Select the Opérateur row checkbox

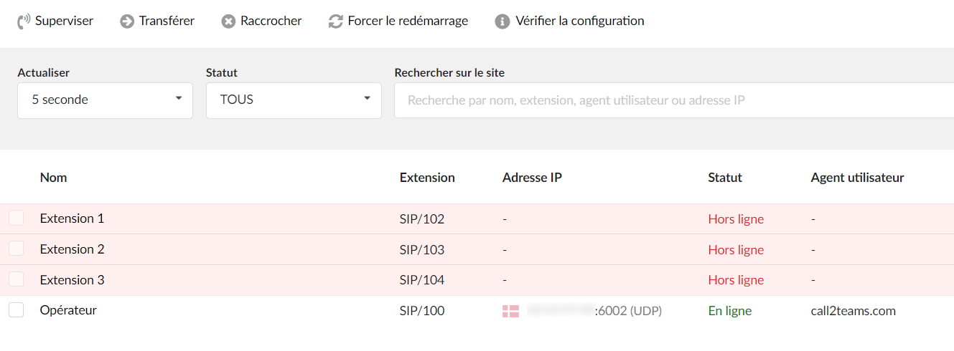pyautogui.click(x=17, y=310)
